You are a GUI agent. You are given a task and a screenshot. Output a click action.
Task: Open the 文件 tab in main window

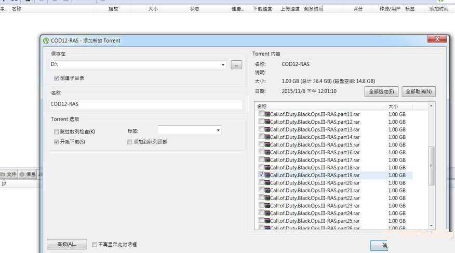pyautogui.click(x=9, y=174)
